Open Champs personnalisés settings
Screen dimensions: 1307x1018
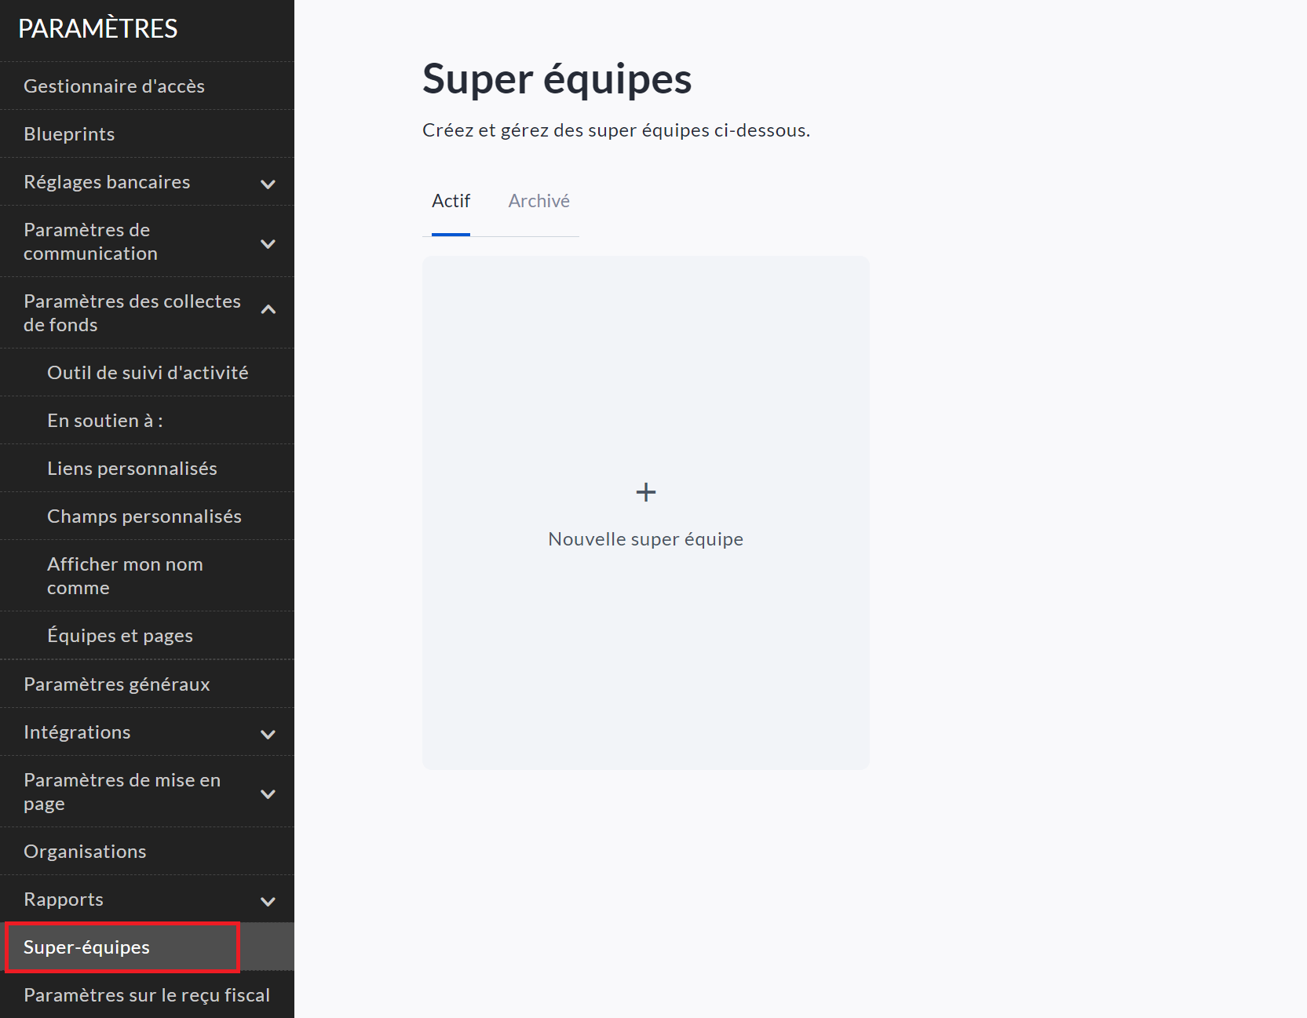(144, 516)
